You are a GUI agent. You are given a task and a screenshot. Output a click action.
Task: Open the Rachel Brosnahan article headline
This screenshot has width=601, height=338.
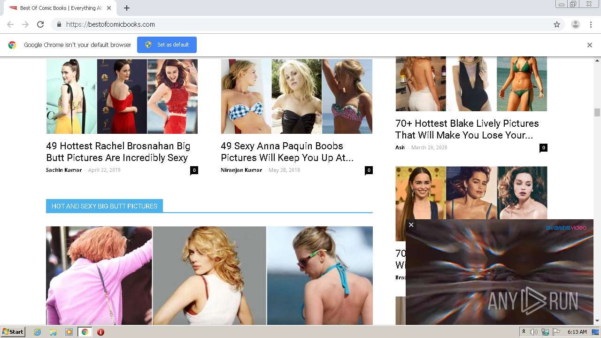(118, 152)
